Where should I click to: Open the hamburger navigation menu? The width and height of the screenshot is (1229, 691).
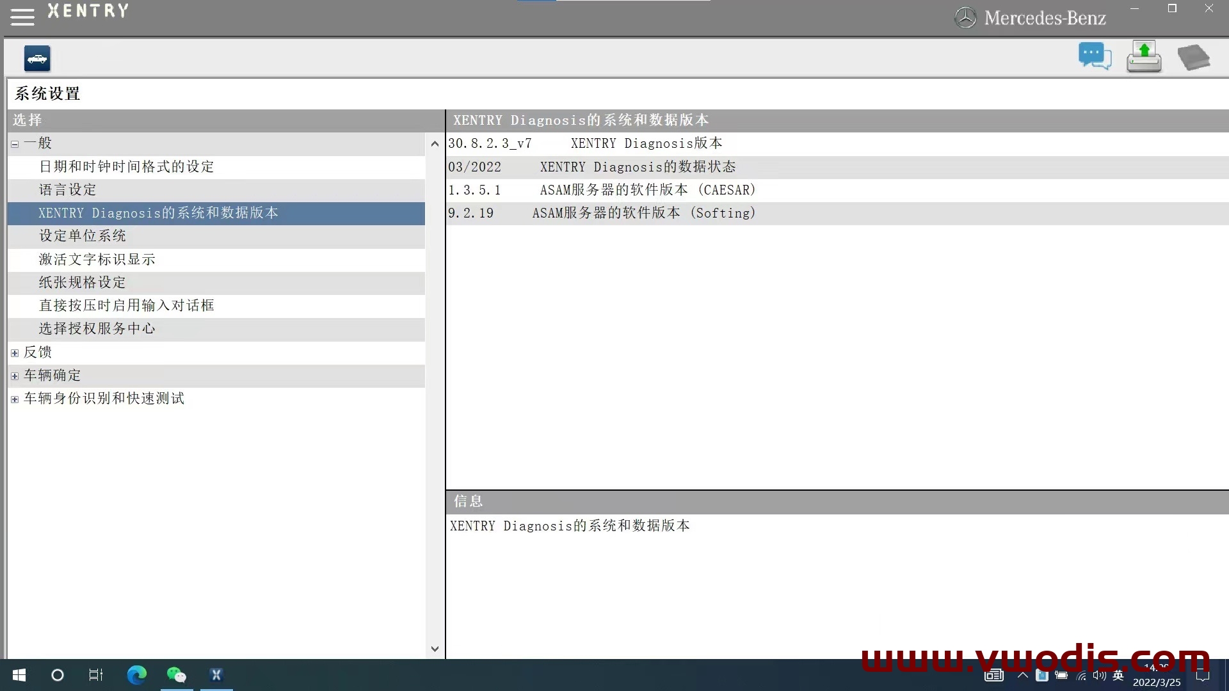pos(22,16)
